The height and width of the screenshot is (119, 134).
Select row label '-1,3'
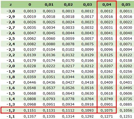[11, 104]
